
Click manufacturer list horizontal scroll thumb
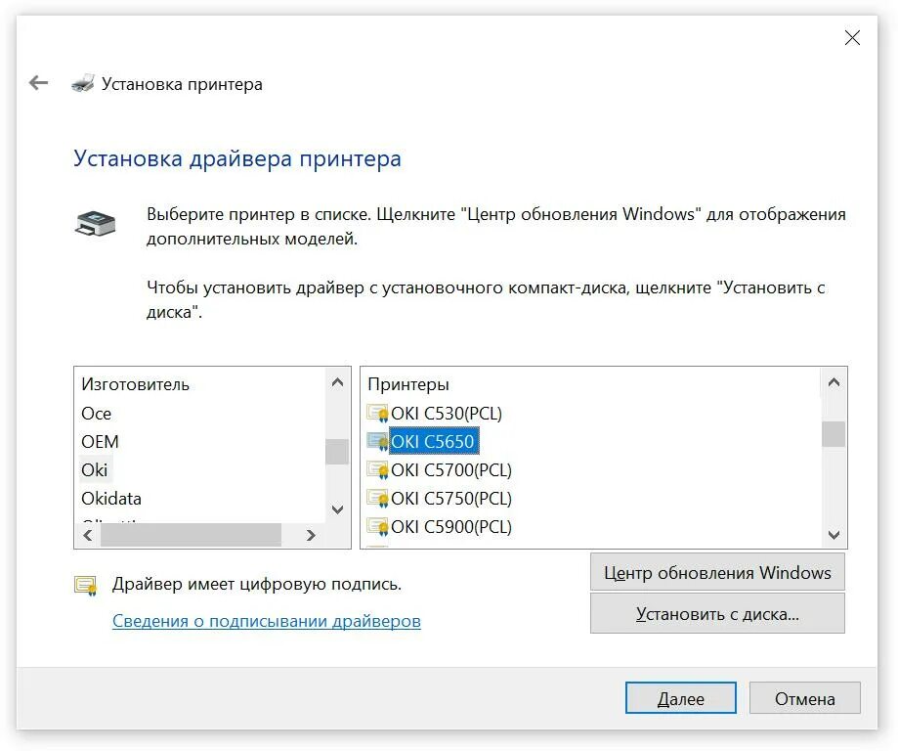(191, 536)
